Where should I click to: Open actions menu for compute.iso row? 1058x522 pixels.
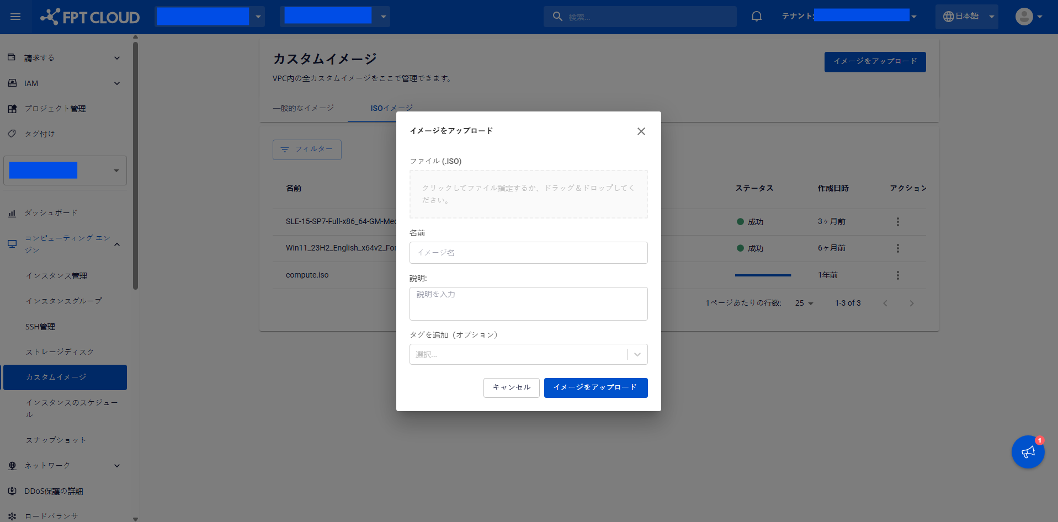897,275
